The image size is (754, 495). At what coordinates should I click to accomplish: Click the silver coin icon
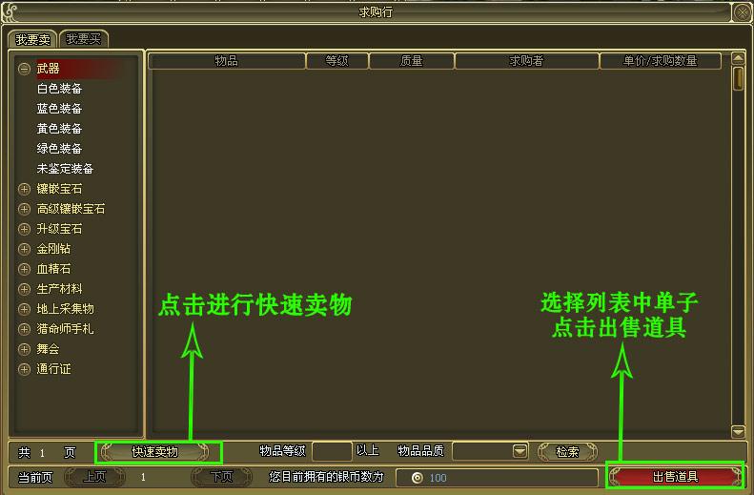coord(417,478)
